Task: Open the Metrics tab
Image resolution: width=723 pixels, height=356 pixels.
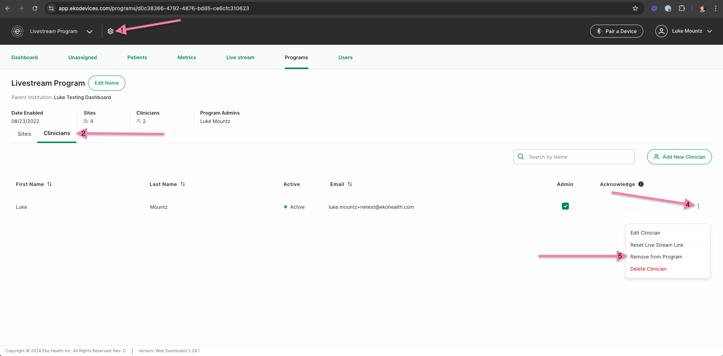Action: click(x=187, y=57)
